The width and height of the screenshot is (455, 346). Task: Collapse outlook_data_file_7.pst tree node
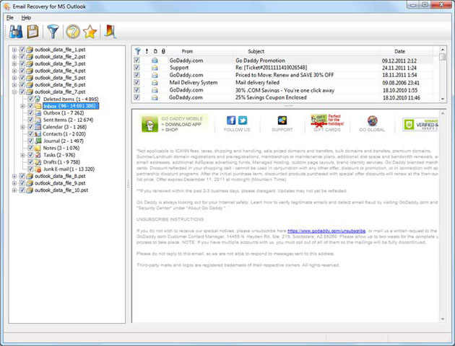[14, 92]
